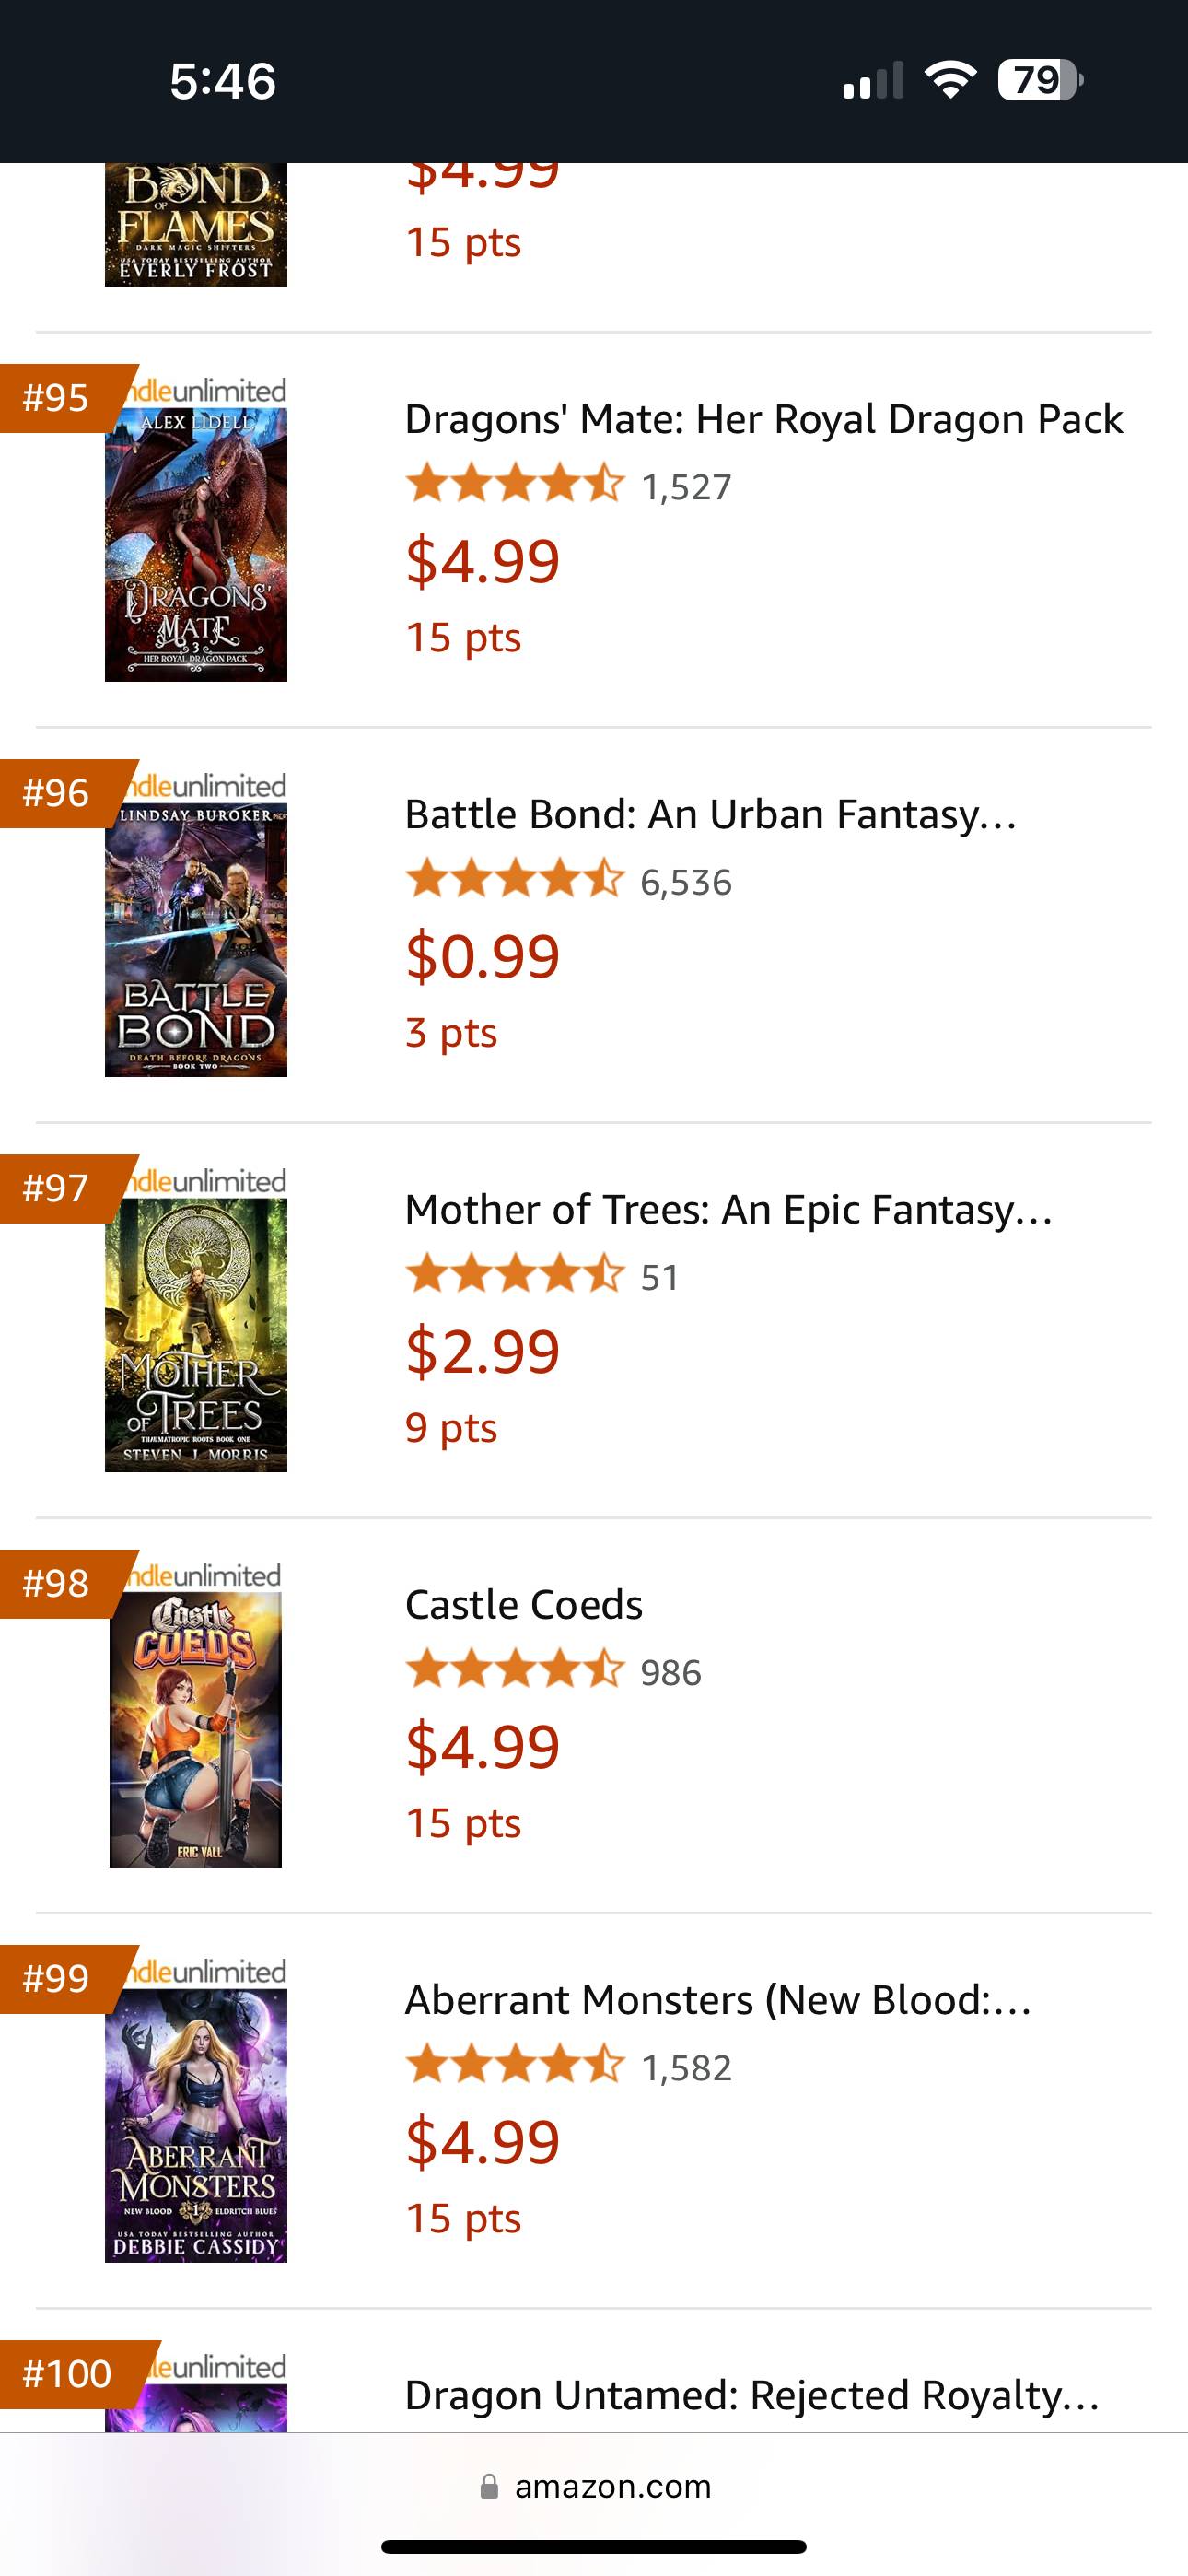This screenshot has height=2576, width=1188.
Task: Open Mother of Trees: An Epic Fantasy title
Action: coord(729,1209)
